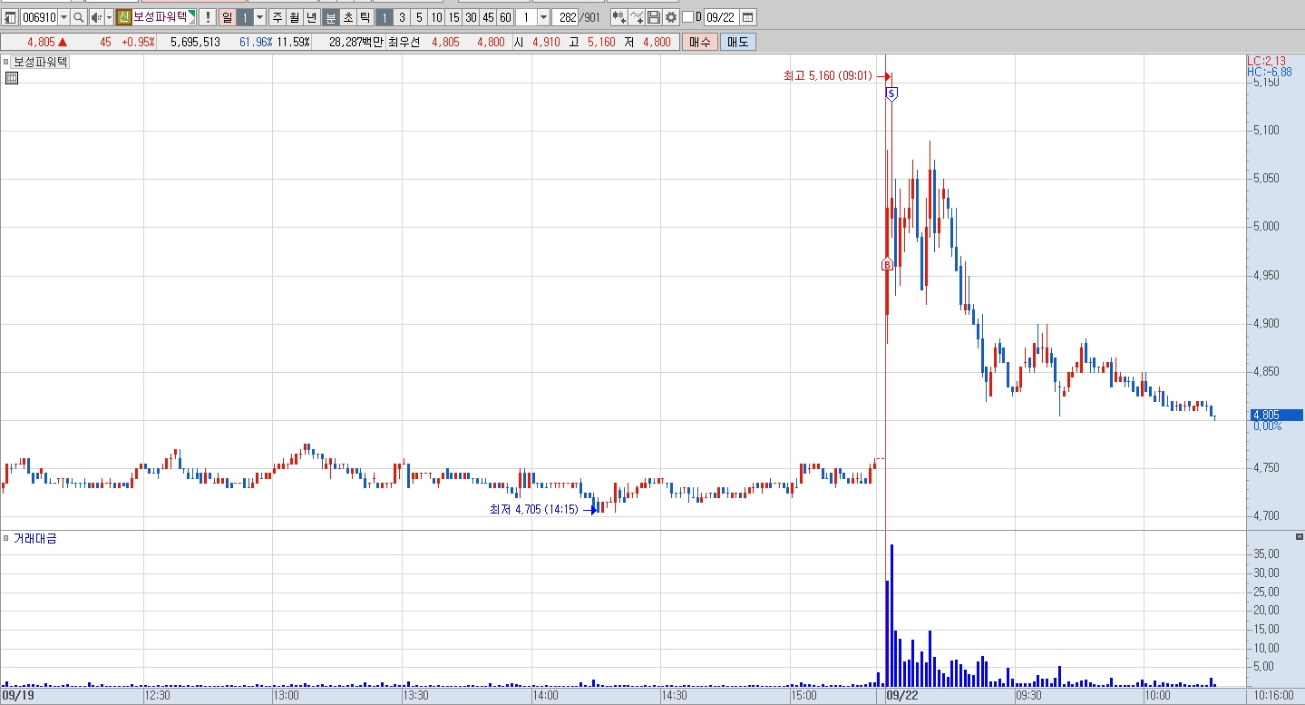Click the grid table icon below stock label
The height and width of the screenshot is (705, 1305).
[11, 78]
